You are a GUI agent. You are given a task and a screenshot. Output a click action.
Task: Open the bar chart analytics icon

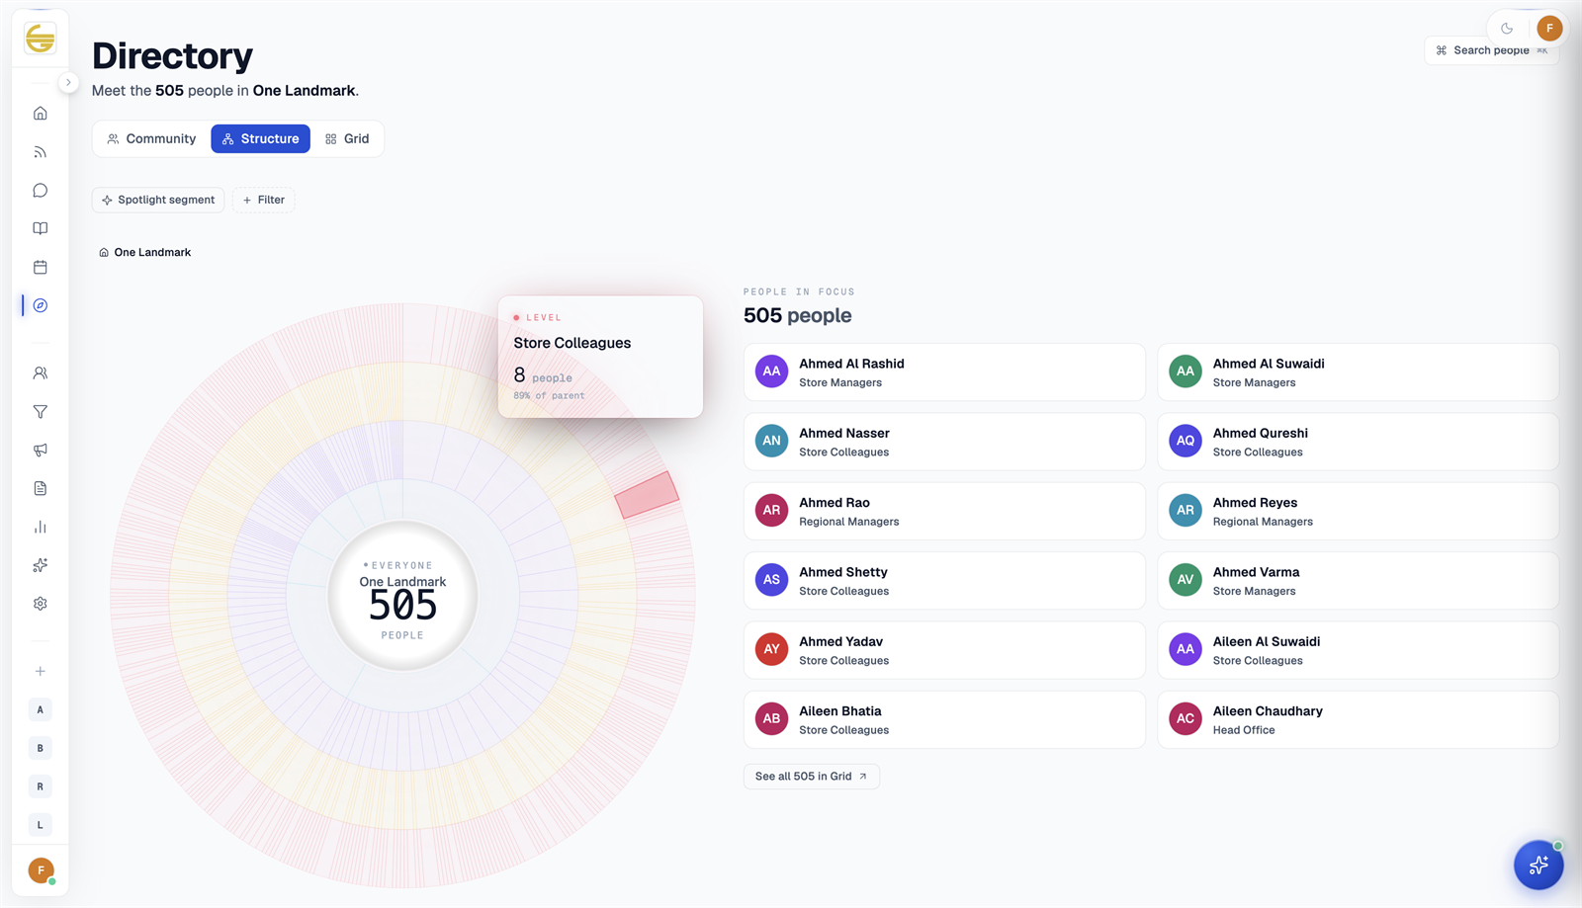pyautogui.click(x=41, y=527)
